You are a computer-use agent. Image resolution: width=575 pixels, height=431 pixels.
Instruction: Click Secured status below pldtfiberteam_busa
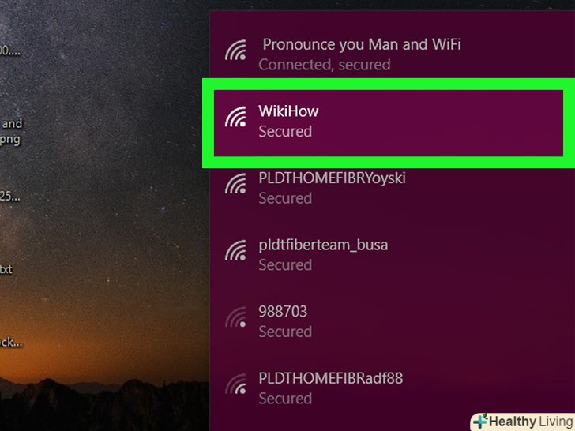tap(285, 265)
